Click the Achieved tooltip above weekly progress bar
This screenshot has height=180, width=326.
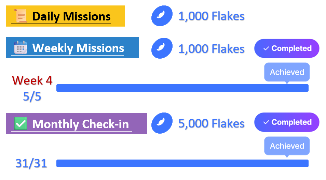(287, 72)
